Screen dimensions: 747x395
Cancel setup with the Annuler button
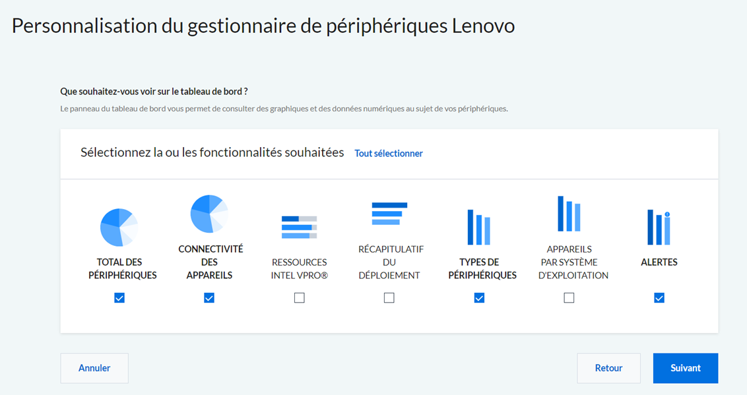point(94,368)
